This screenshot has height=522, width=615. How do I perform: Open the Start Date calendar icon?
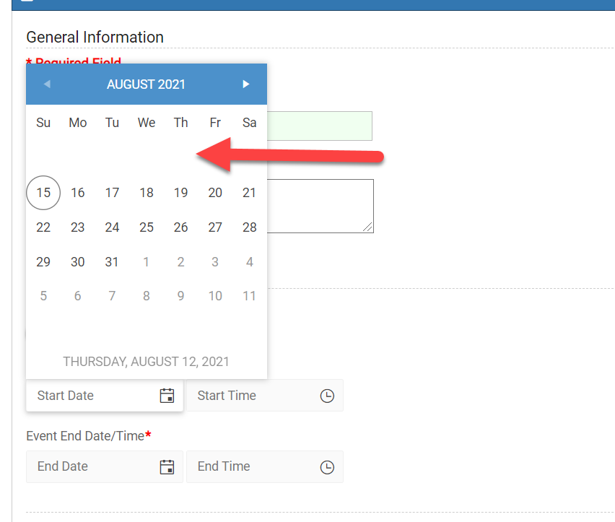(x=167, y=396)
